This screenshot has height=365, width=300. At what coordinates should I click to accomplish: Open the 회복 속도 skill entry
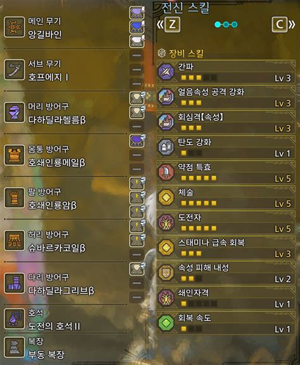226,323
